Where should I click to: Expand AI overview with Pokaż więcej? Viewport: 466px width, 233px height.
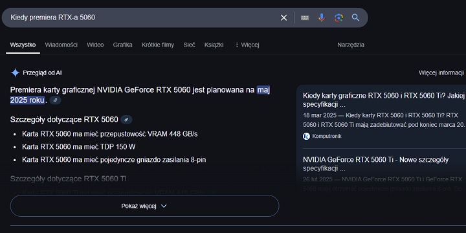[x=144, y=206]
